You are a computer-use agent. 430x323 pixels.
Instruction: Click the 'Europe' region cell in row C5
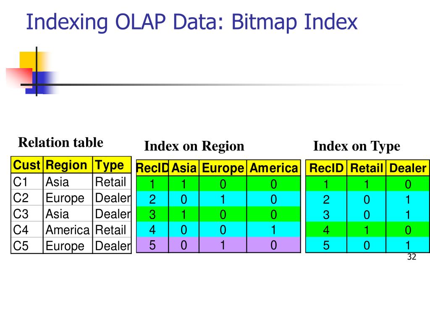[68, 245]
